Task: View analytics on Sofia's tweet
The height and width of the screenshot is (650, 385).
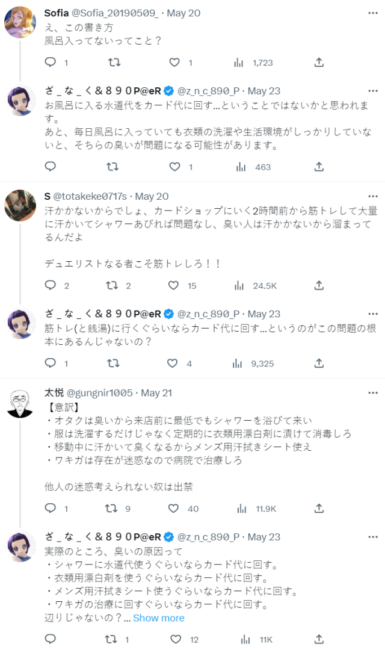Action: point(238,62)
